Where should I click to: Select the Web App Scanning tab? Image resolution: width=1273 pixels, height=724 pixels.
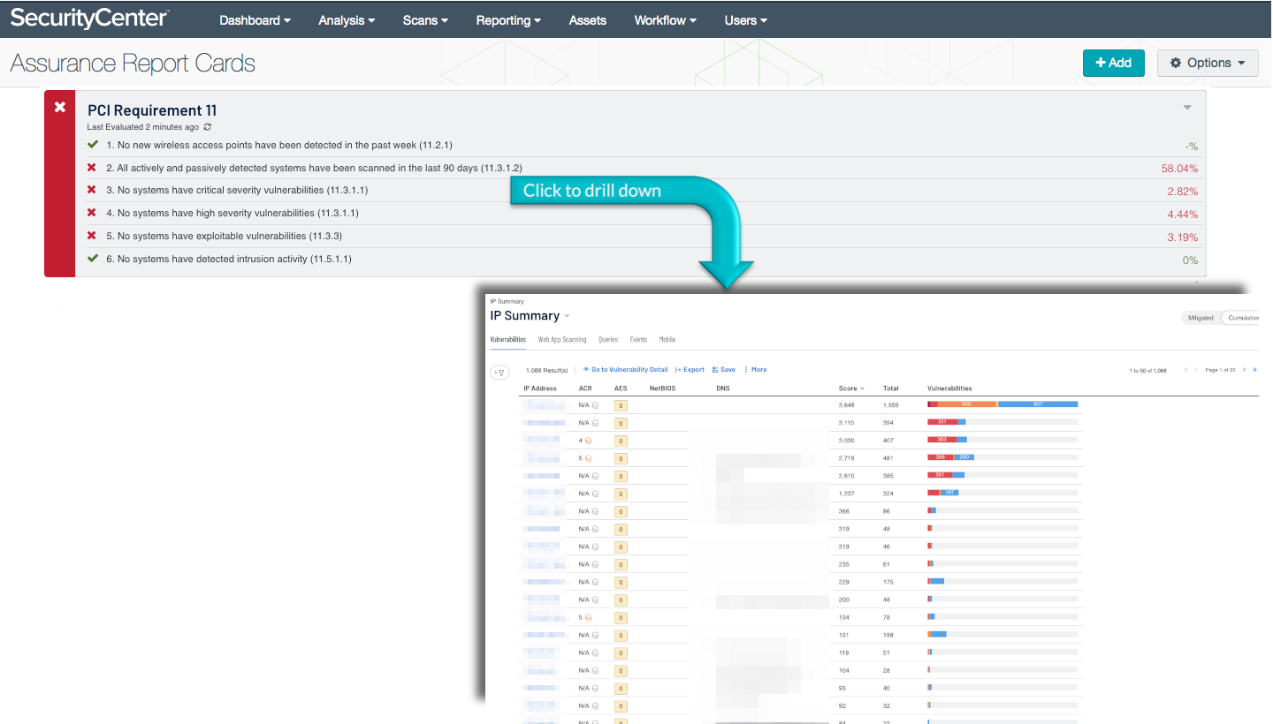pos(562,340)
